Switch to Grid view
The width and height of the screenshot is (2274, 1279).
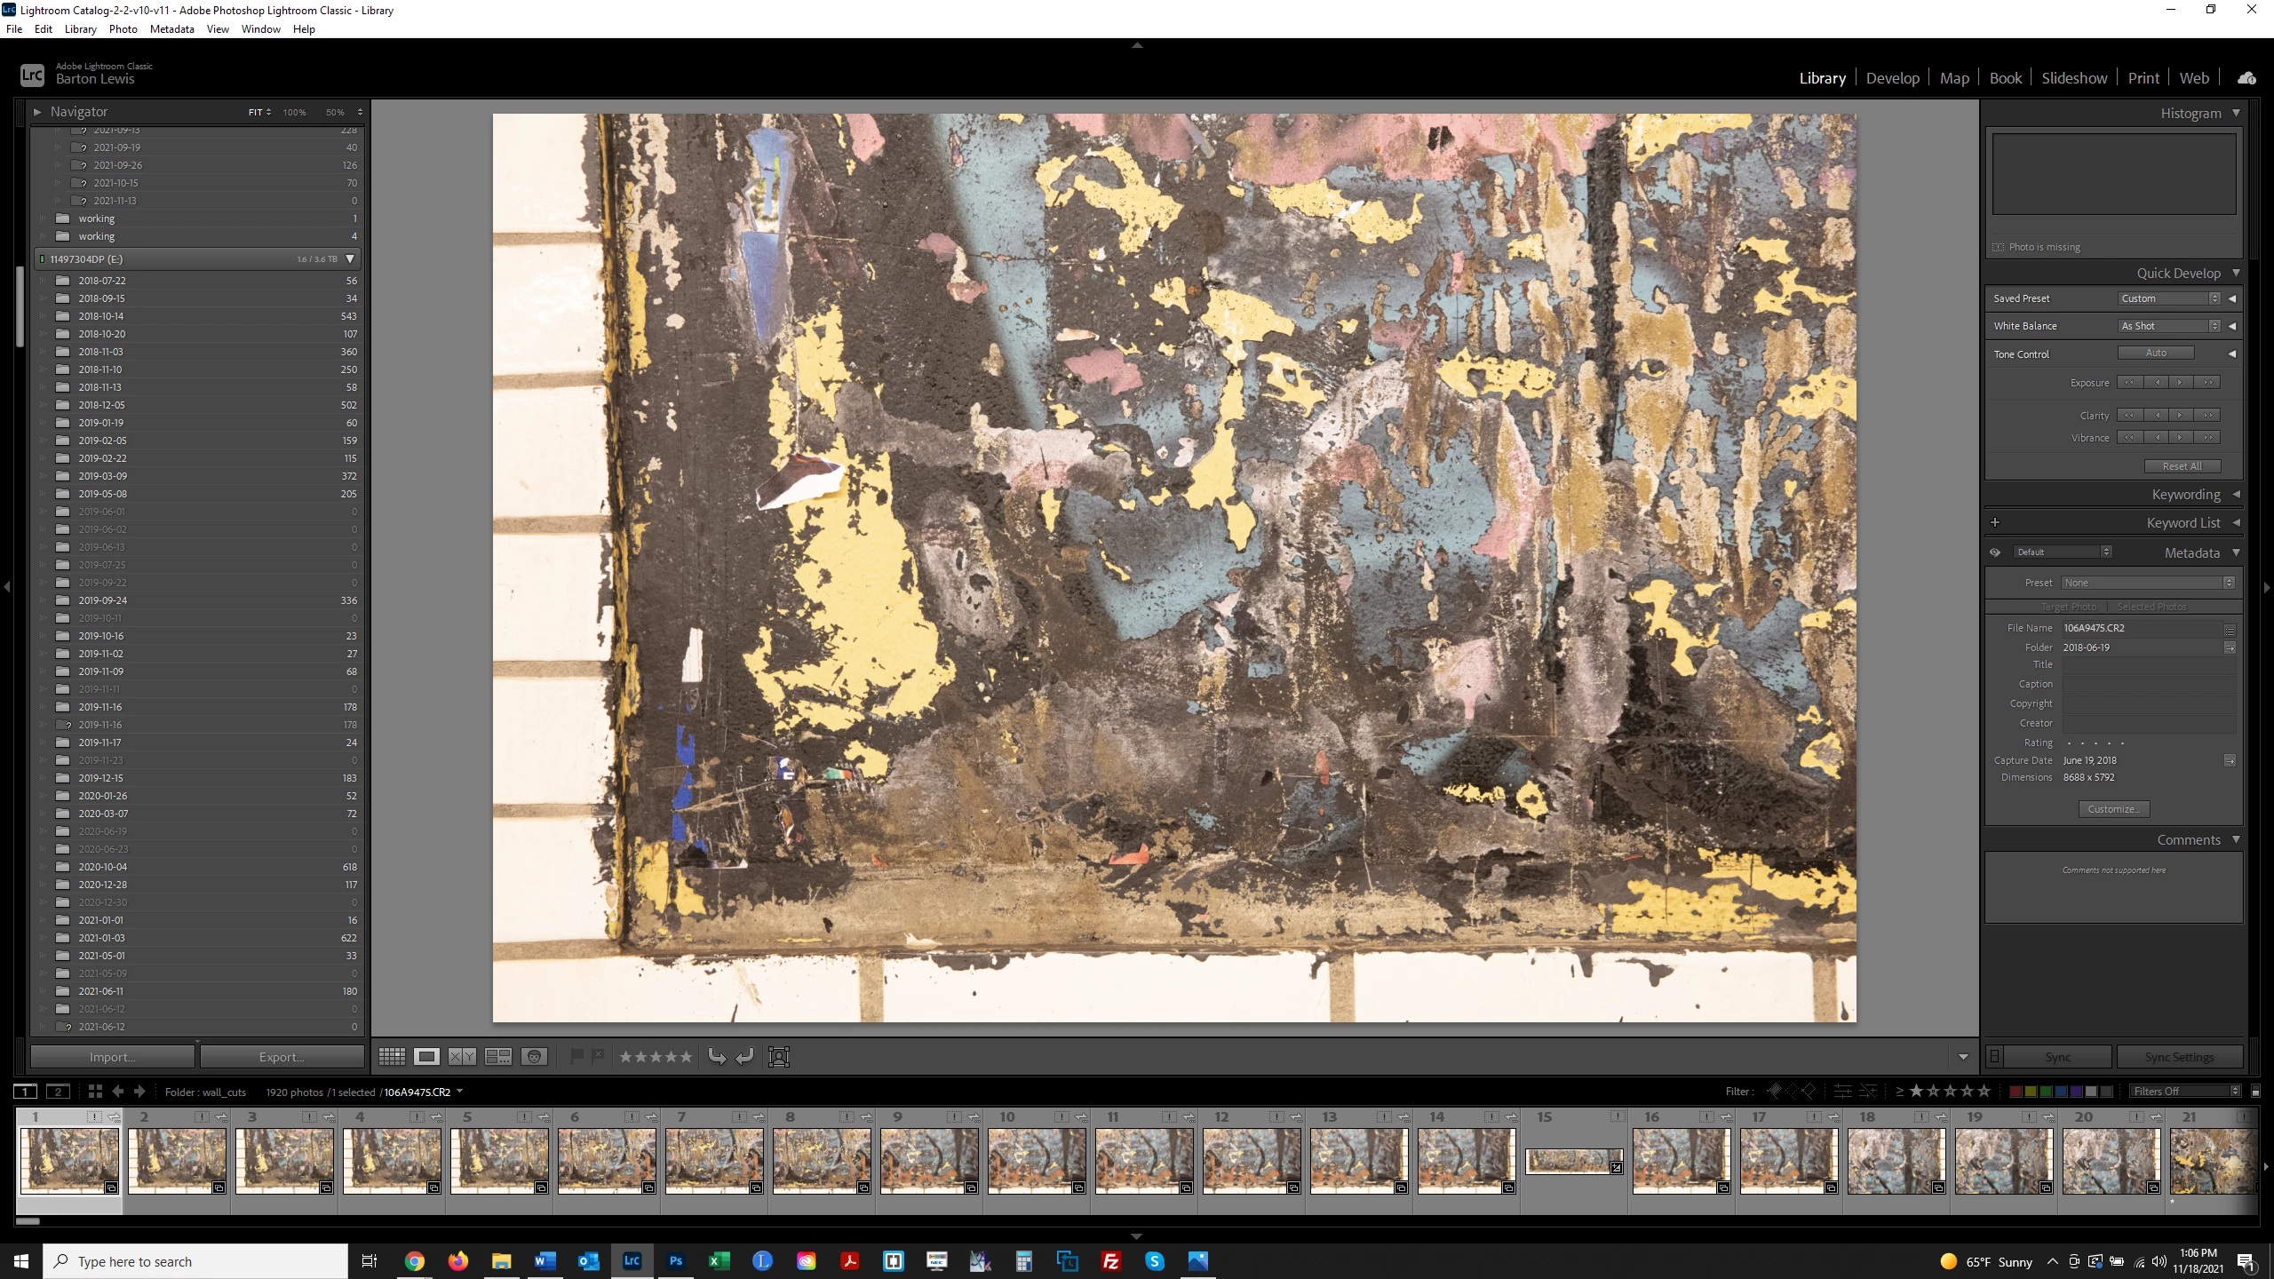pos(392,1056)
